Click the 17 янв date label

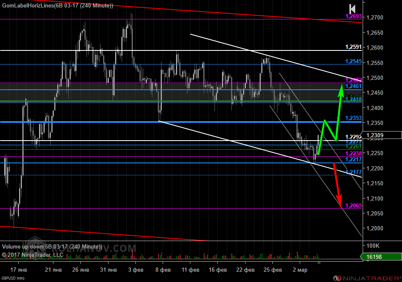pos(19,270)
